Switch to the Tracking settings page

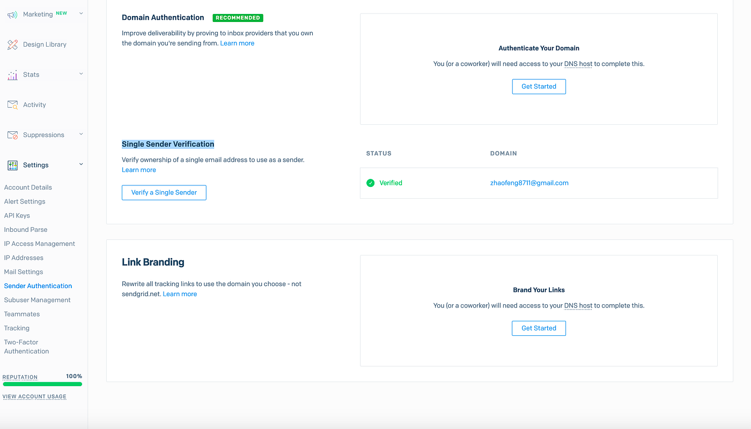[x=17, y=328]
